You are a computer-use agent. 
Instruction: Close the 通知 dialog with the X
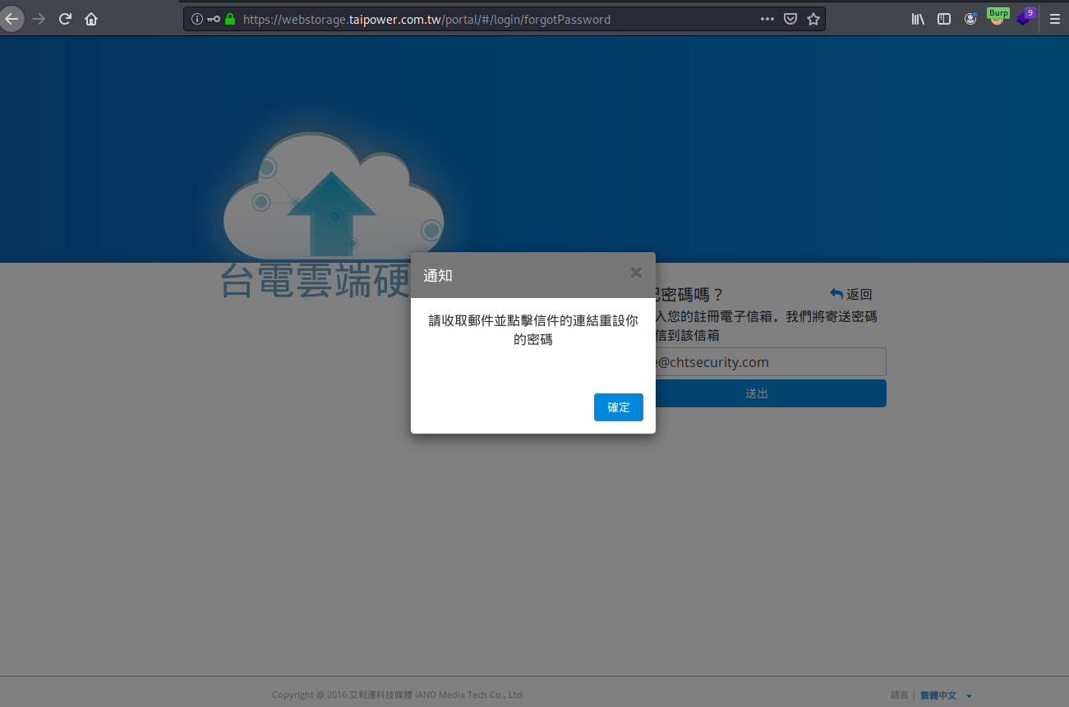636,273
